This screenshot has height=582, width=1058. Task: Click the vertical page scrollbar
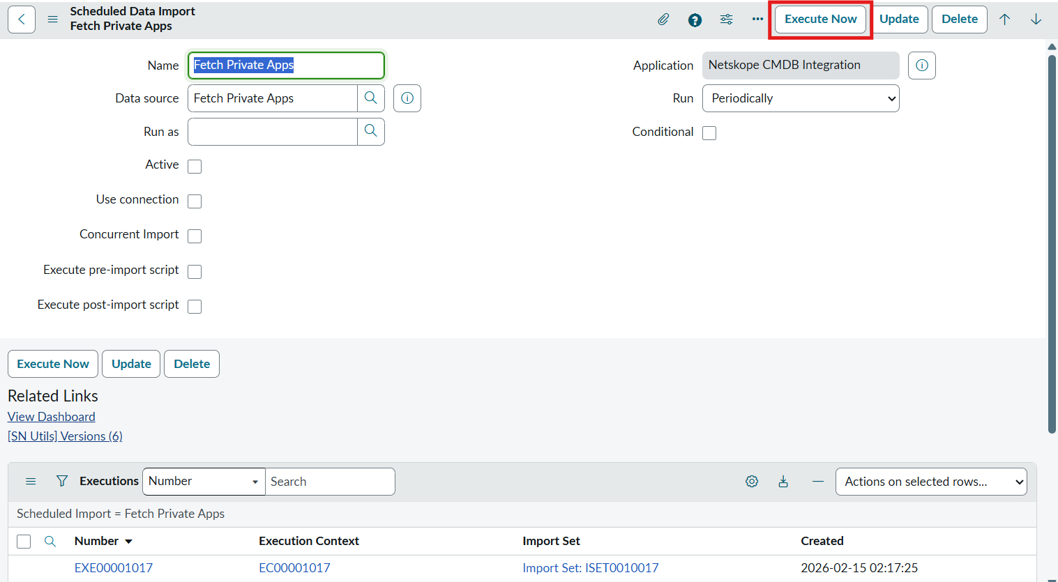(1052, 244)
